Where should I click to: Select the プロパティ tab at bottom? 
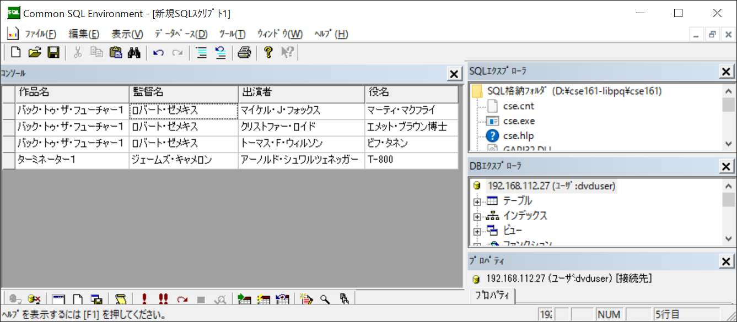pyautogui.click(x=492, y=296)
